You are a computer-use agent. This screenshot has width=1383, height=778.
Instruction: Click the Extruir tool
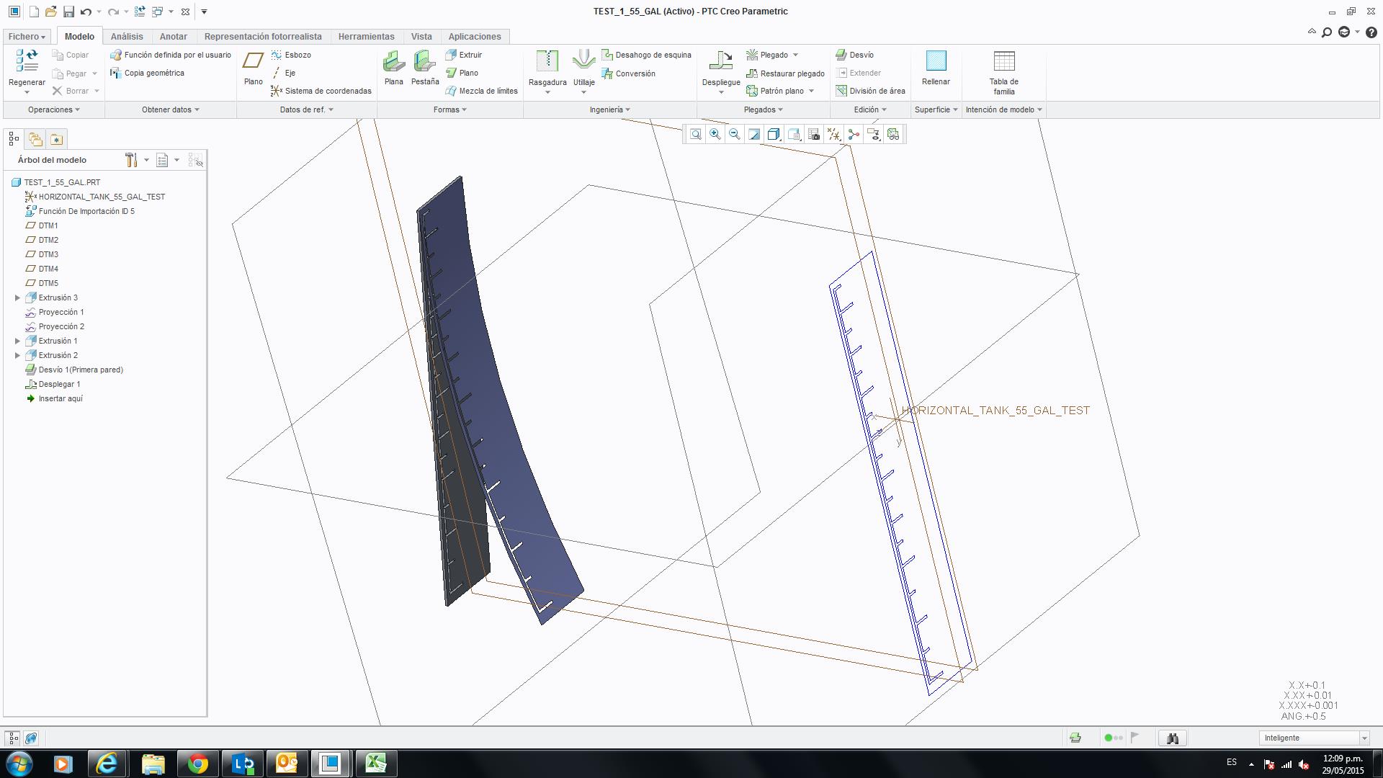coord(463,55)
